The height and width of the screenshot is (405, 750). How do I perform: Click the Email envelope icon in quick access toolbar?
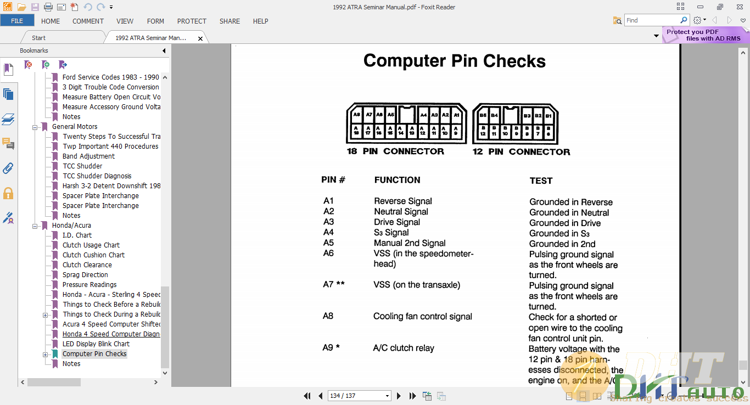(x=61, y=7)
